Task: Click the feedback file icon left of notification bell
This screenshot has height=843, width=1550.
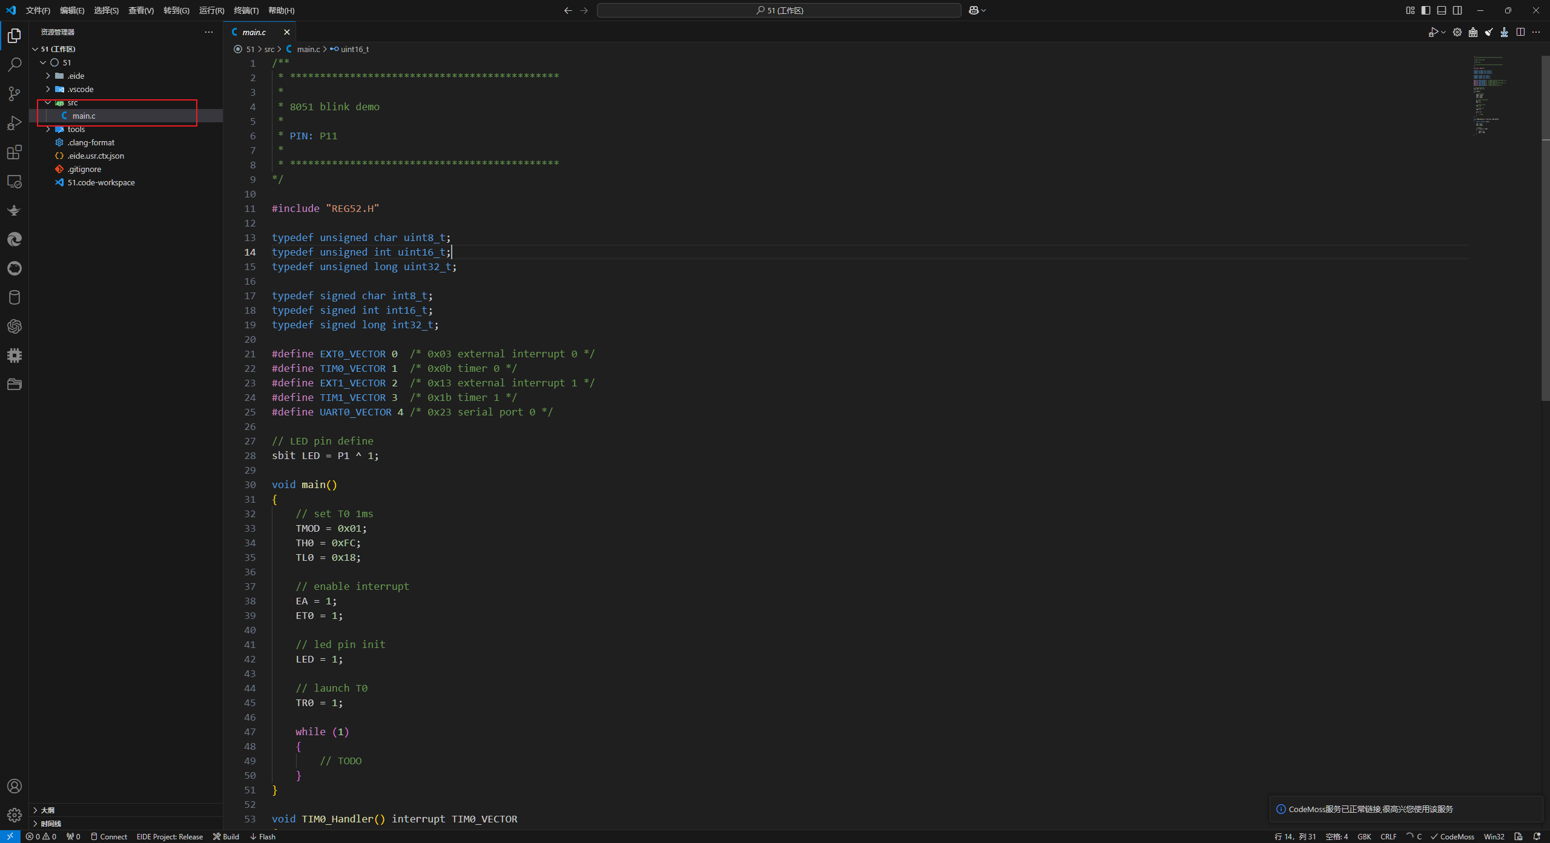Action: (x=1519, y=836)
